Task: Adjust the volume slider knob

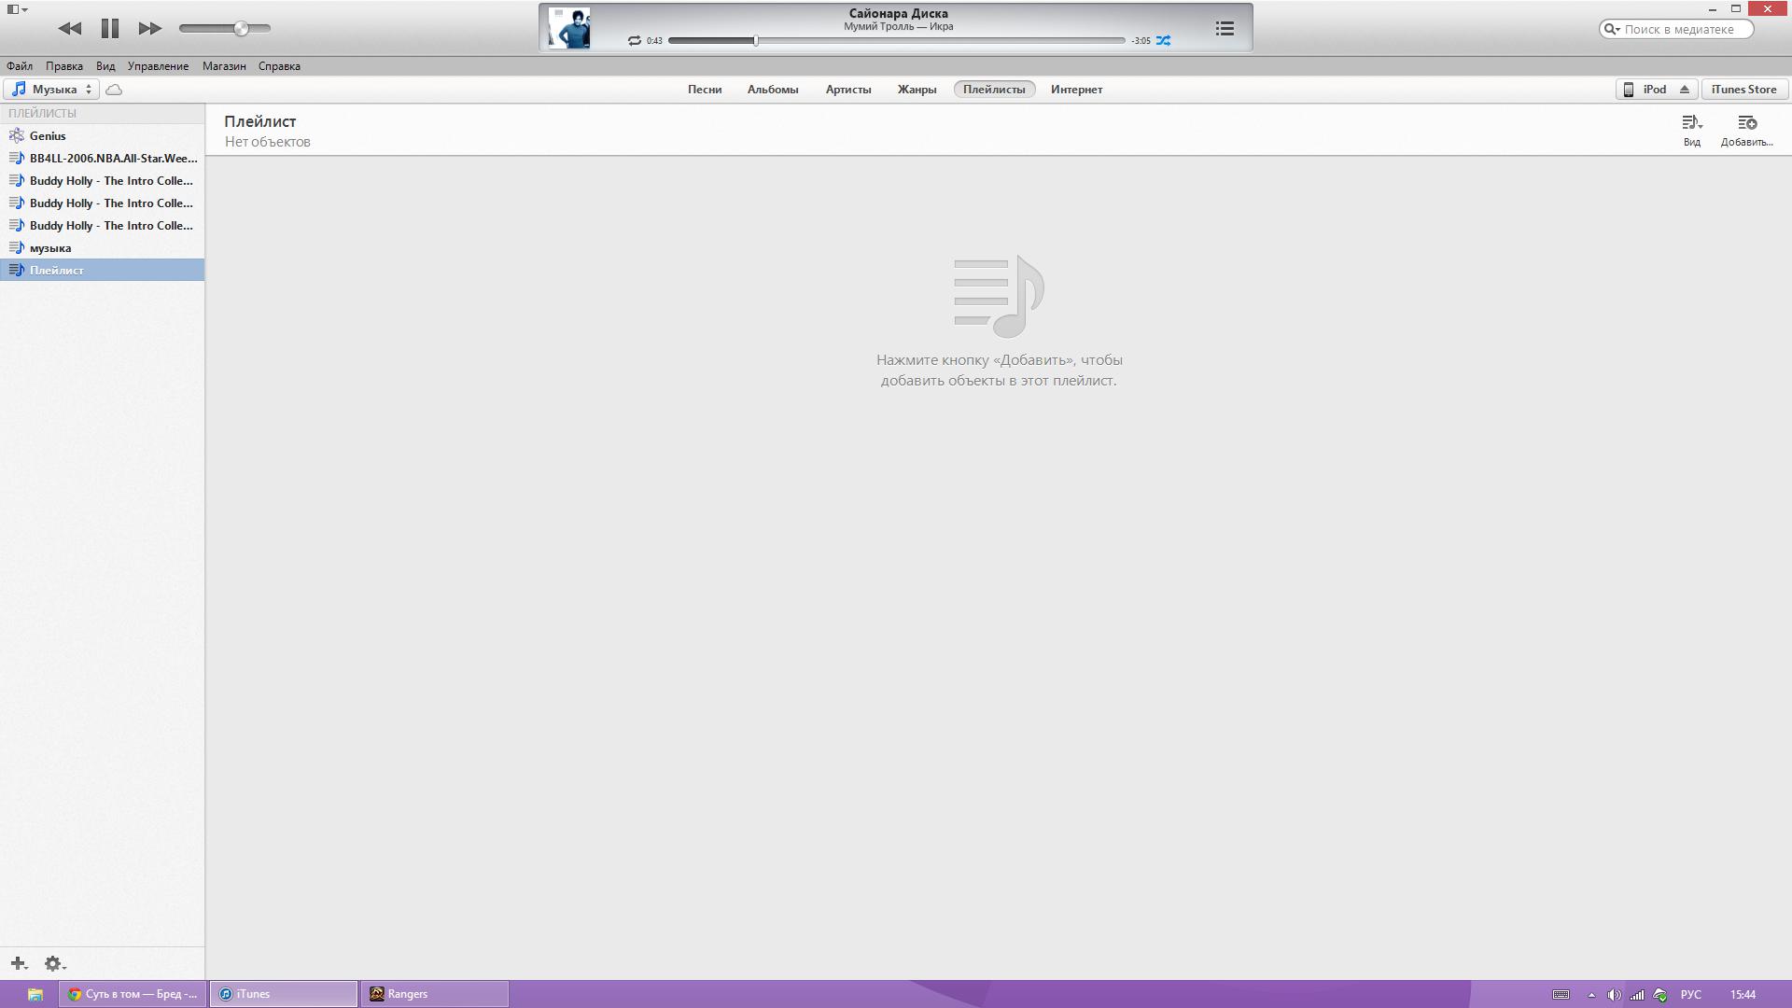Action: 241,28
